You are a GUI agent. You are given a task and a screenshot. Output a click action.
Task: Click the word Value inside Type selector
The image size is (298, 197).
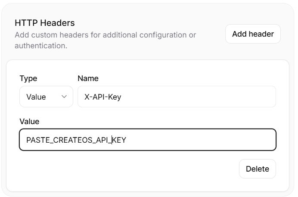(36, 97)
